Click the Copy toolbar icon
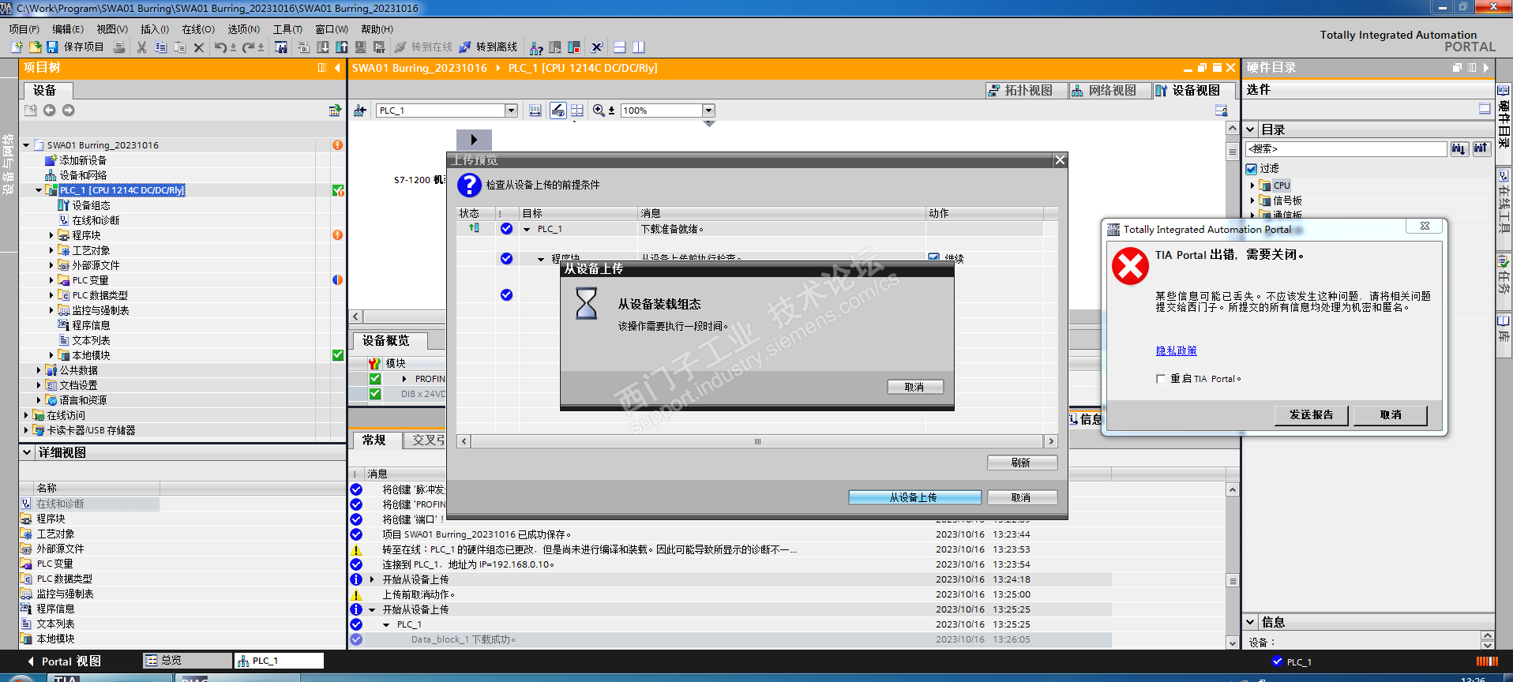 click(161, 47)
